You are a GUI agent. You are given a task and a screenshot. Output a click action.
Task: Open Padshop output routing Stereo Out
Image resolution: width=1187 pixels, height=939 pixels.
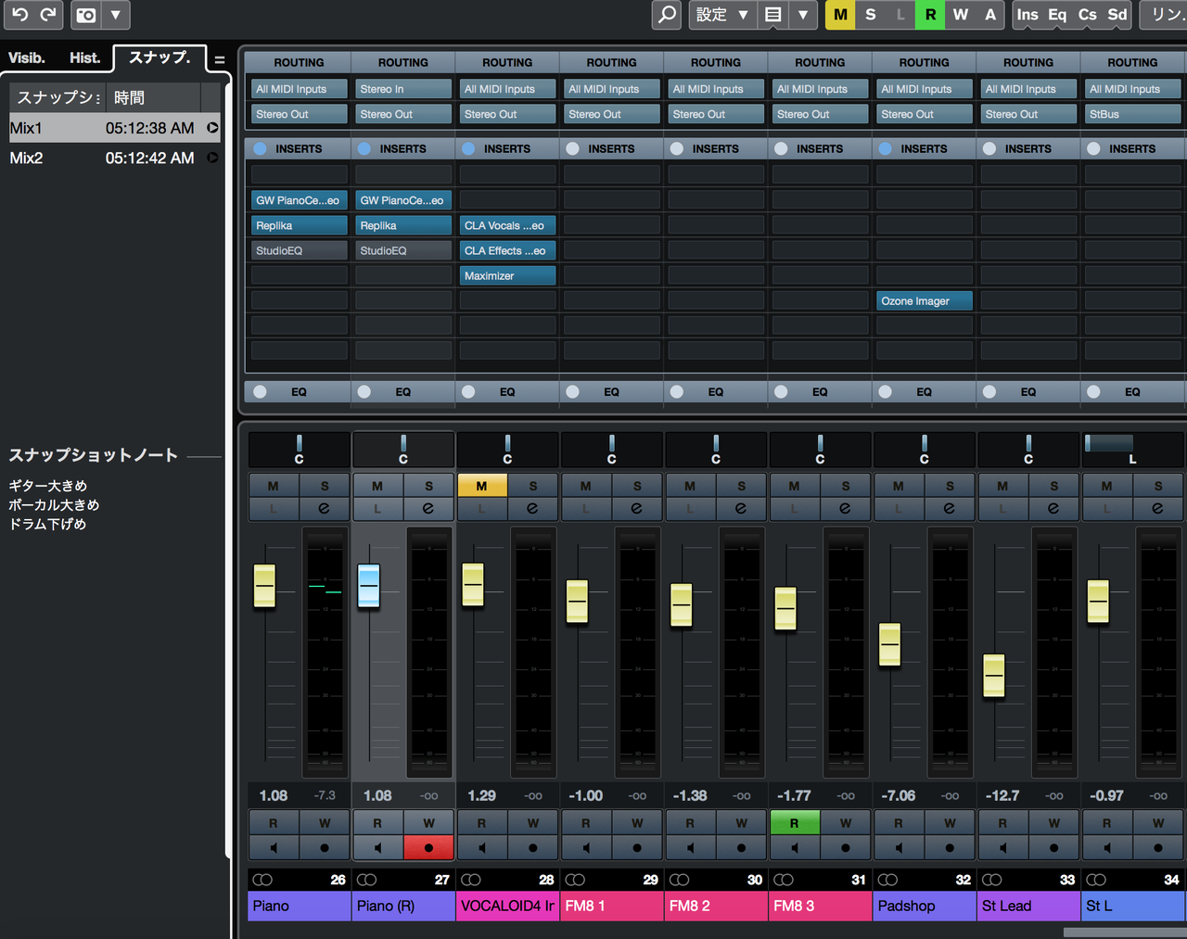click(x=925, y=114)
